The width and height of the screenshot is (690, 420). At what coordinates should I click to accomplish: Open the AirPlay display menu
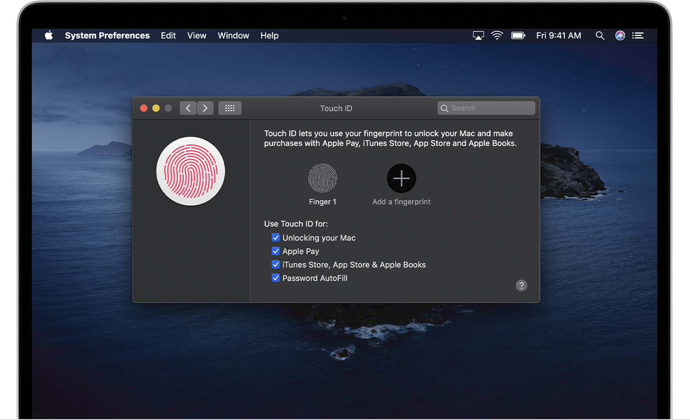478,36
